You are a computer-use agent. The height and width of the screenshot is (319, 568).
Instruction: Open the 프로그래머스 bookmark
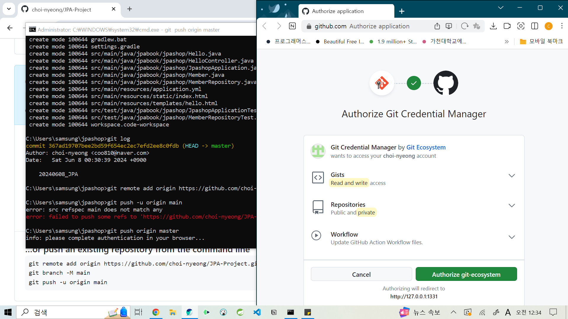click(288, 42)
